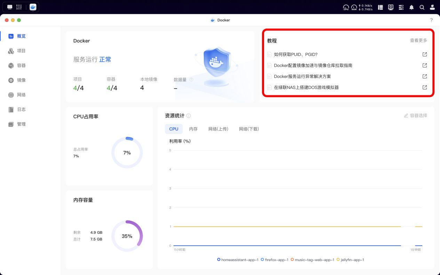The height and width of the screenshot is (275, 440).
Task: Click the memory 35% donut gauge
Action: pos(127,236)
